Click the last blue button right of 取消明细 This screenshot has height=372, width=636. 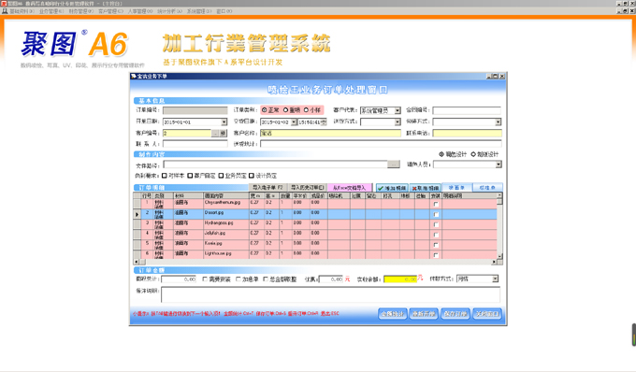tap(487, 188)
